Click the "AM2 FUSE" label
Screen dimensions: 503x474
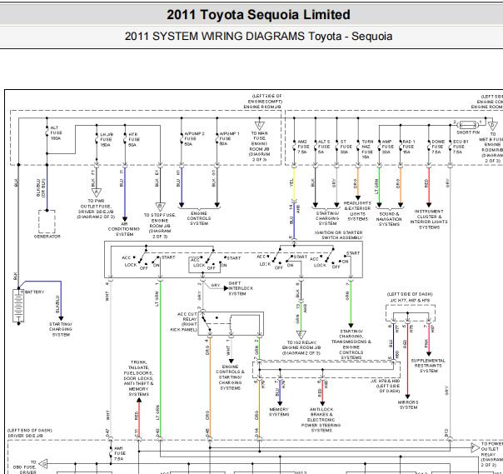303,147
